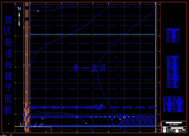Click the UCS Y axis icon at bottom-left
This screenshot has width=189, height=136.
coord(11,135)
